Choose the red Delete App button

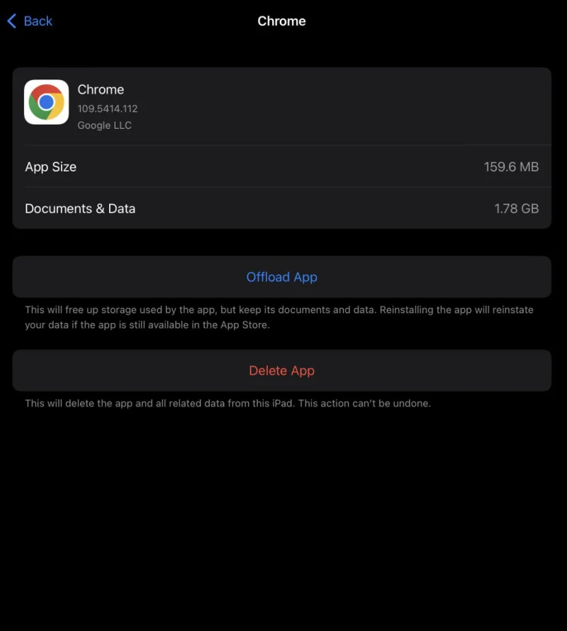point(282,370)
